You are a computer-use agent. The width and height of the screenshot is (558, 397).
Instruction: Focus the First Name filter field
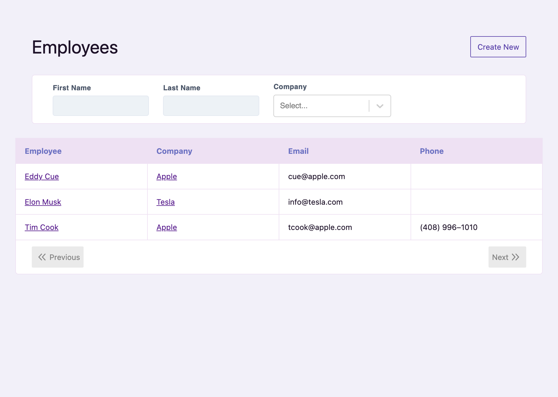101,106
